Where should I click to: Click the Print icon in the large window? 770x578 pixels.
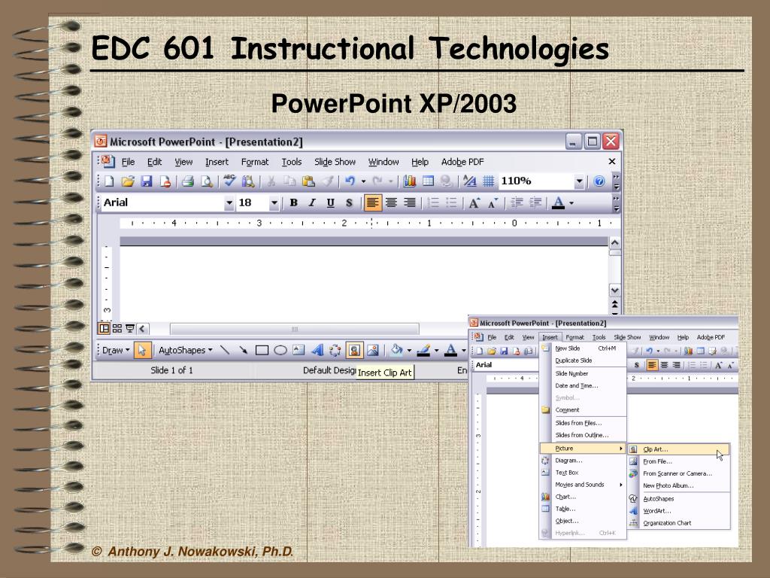coord(187,181)
